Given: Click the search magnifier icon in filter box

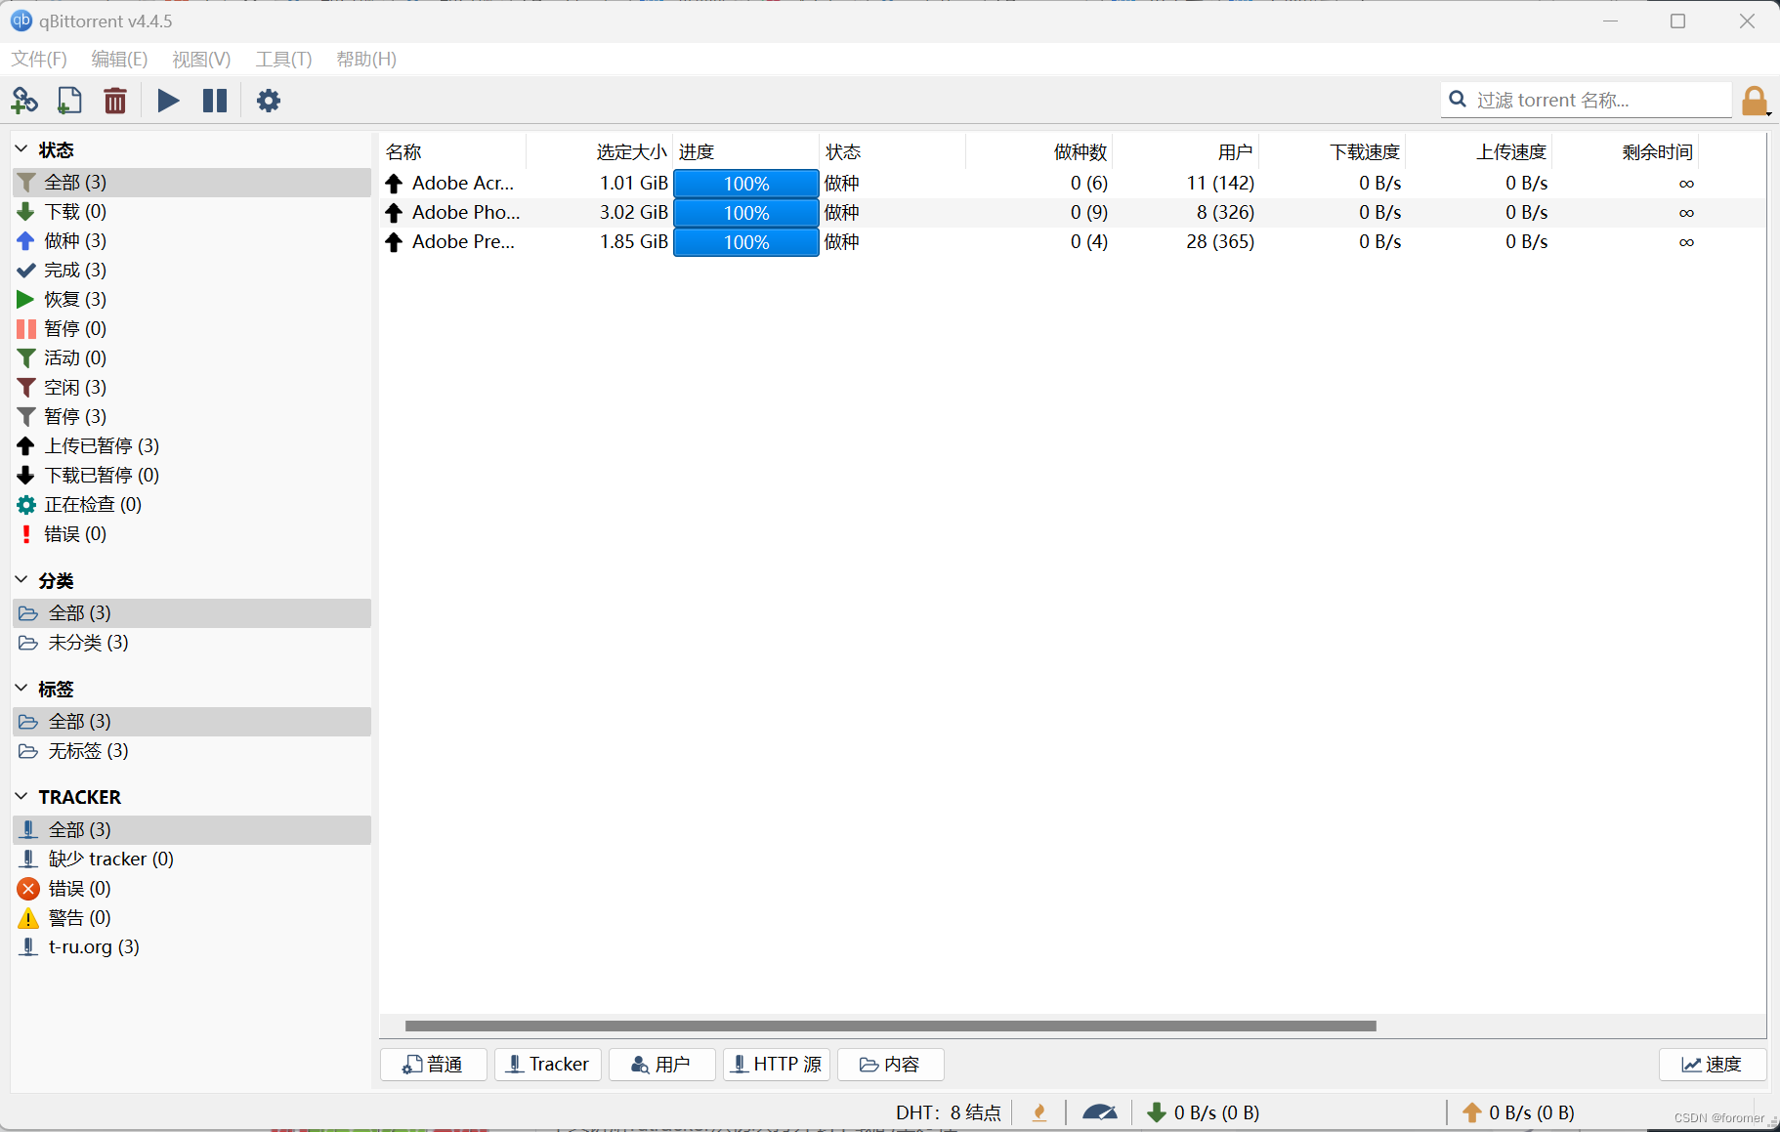Looking at the screenshot, I should click(1458, 100).
